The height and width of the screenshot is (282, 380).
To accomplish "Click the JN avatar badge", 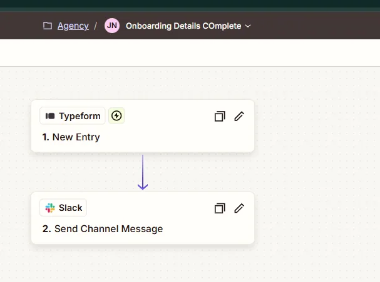I will click(x=112, y=26).
